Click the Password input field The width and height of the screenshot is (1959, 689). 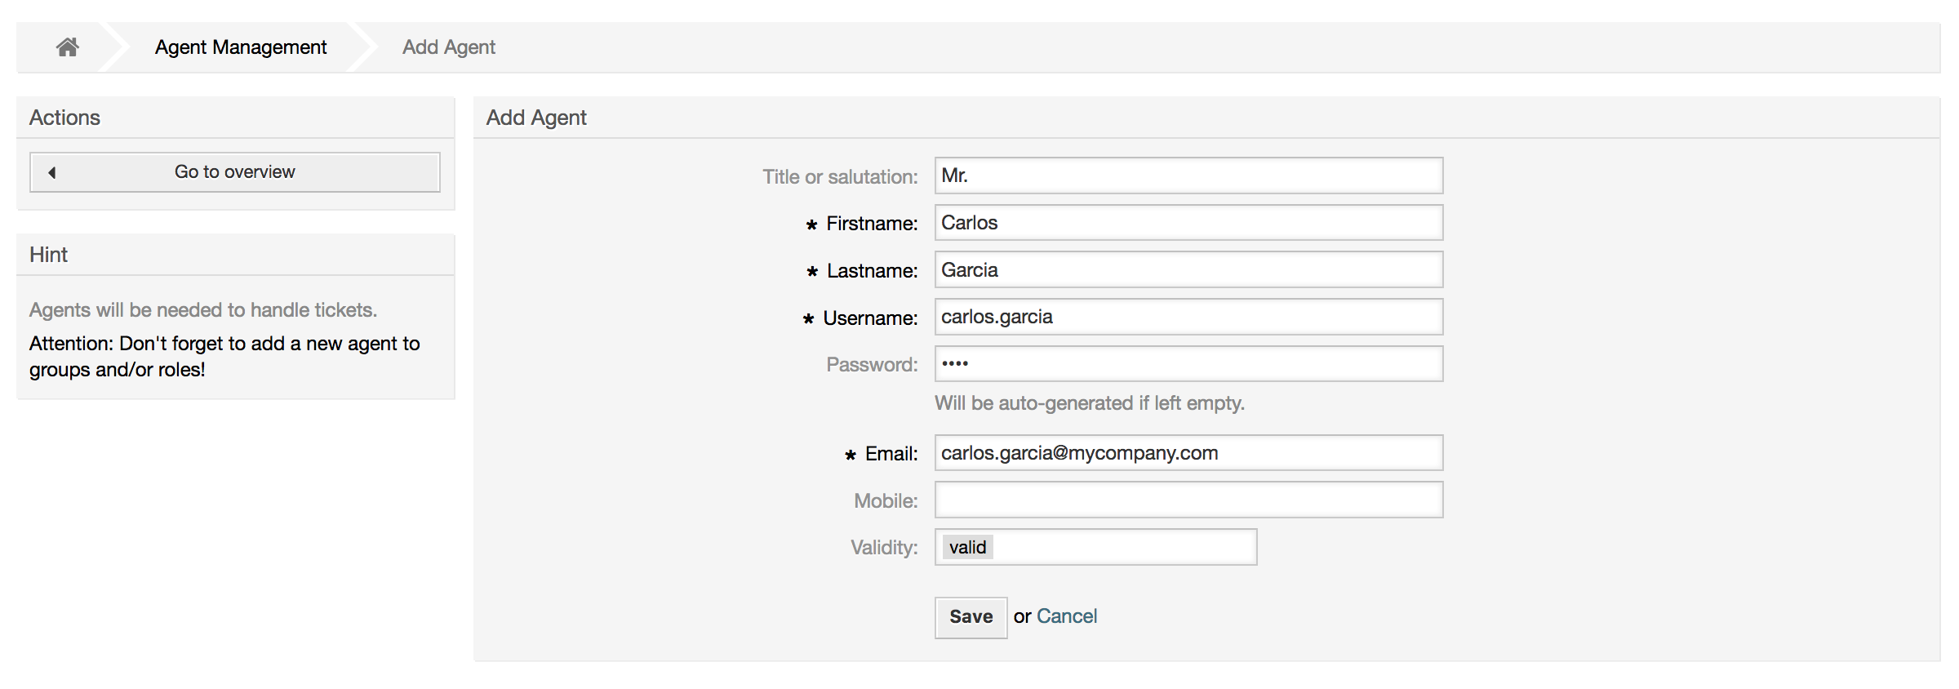[1188, 364]
